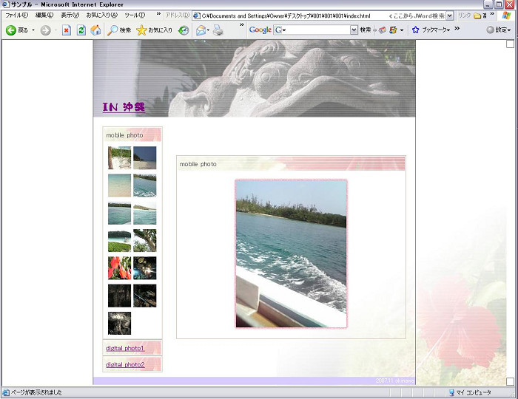Click the Google toolbar logo
Screen dimensions: 518x399
(x=260, y=30)
